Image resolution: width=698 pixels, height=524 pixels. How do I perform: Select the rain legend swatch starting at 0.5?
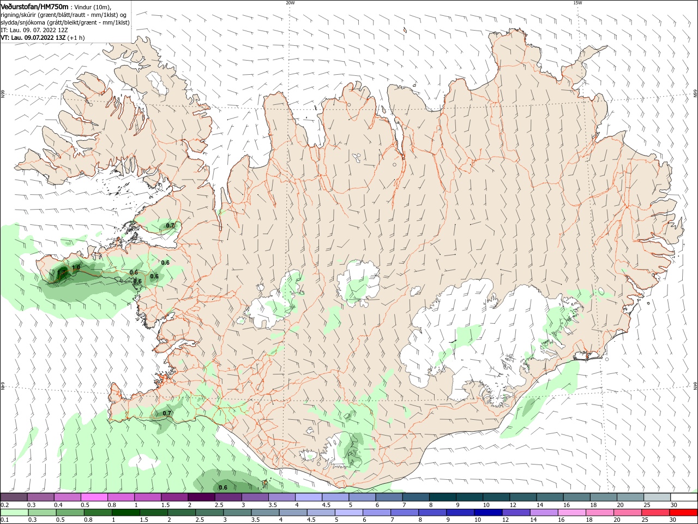point(69,513)
